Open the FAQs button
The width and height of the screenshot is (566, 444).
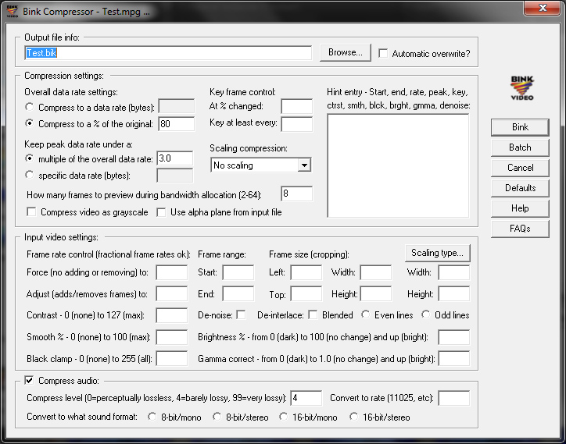click(x=520, y=229)
